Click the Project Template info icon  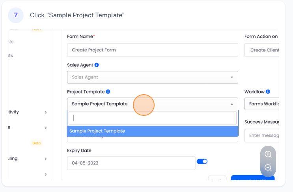click(x=108, y=91)
